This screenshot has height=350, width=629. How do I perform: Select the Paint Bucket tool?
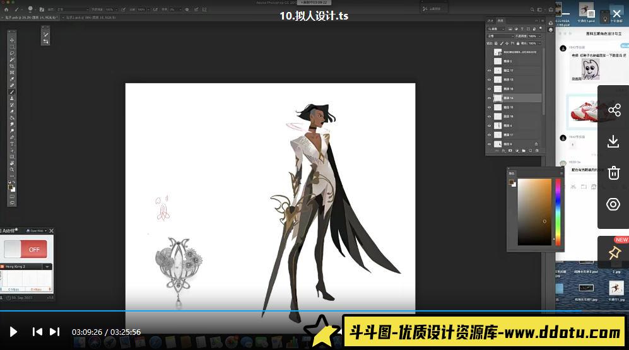(12, 118)
